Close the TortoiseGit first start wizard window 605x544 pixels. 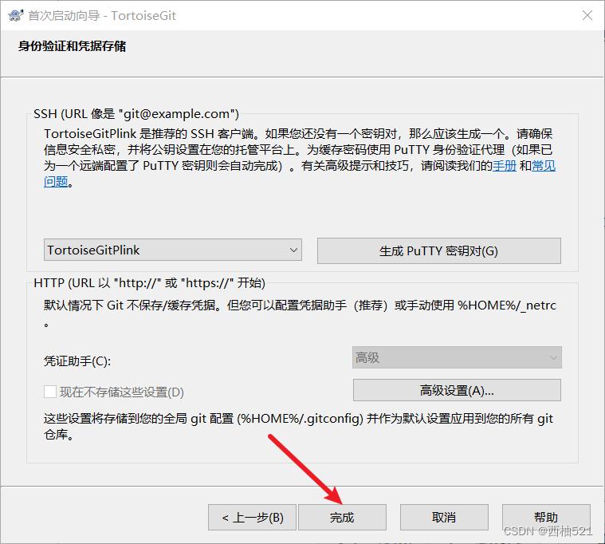pyautogui.click(x=587, y=15)
